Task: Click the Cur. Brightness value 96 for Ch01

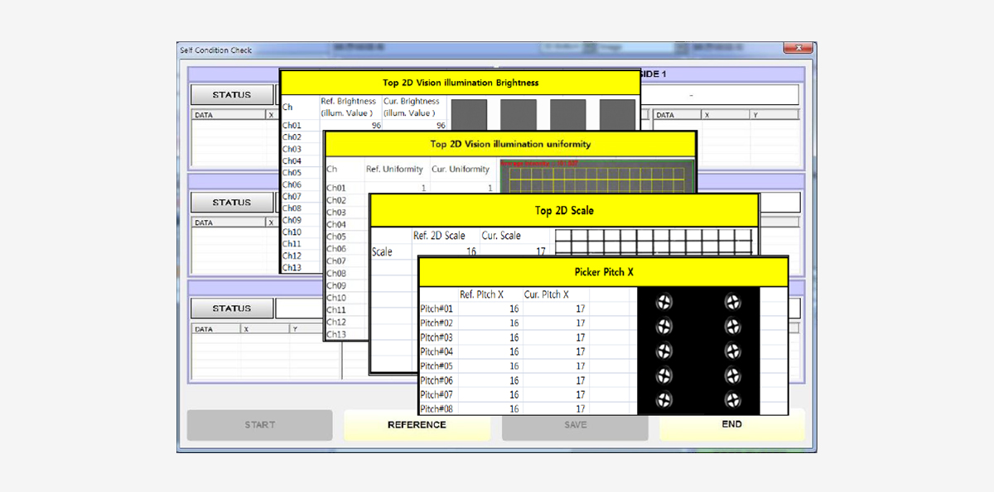Action: click(441, 126)
